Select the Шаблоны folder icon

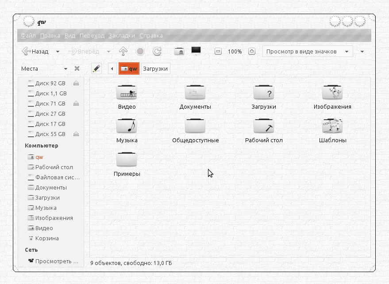(332, 126)
